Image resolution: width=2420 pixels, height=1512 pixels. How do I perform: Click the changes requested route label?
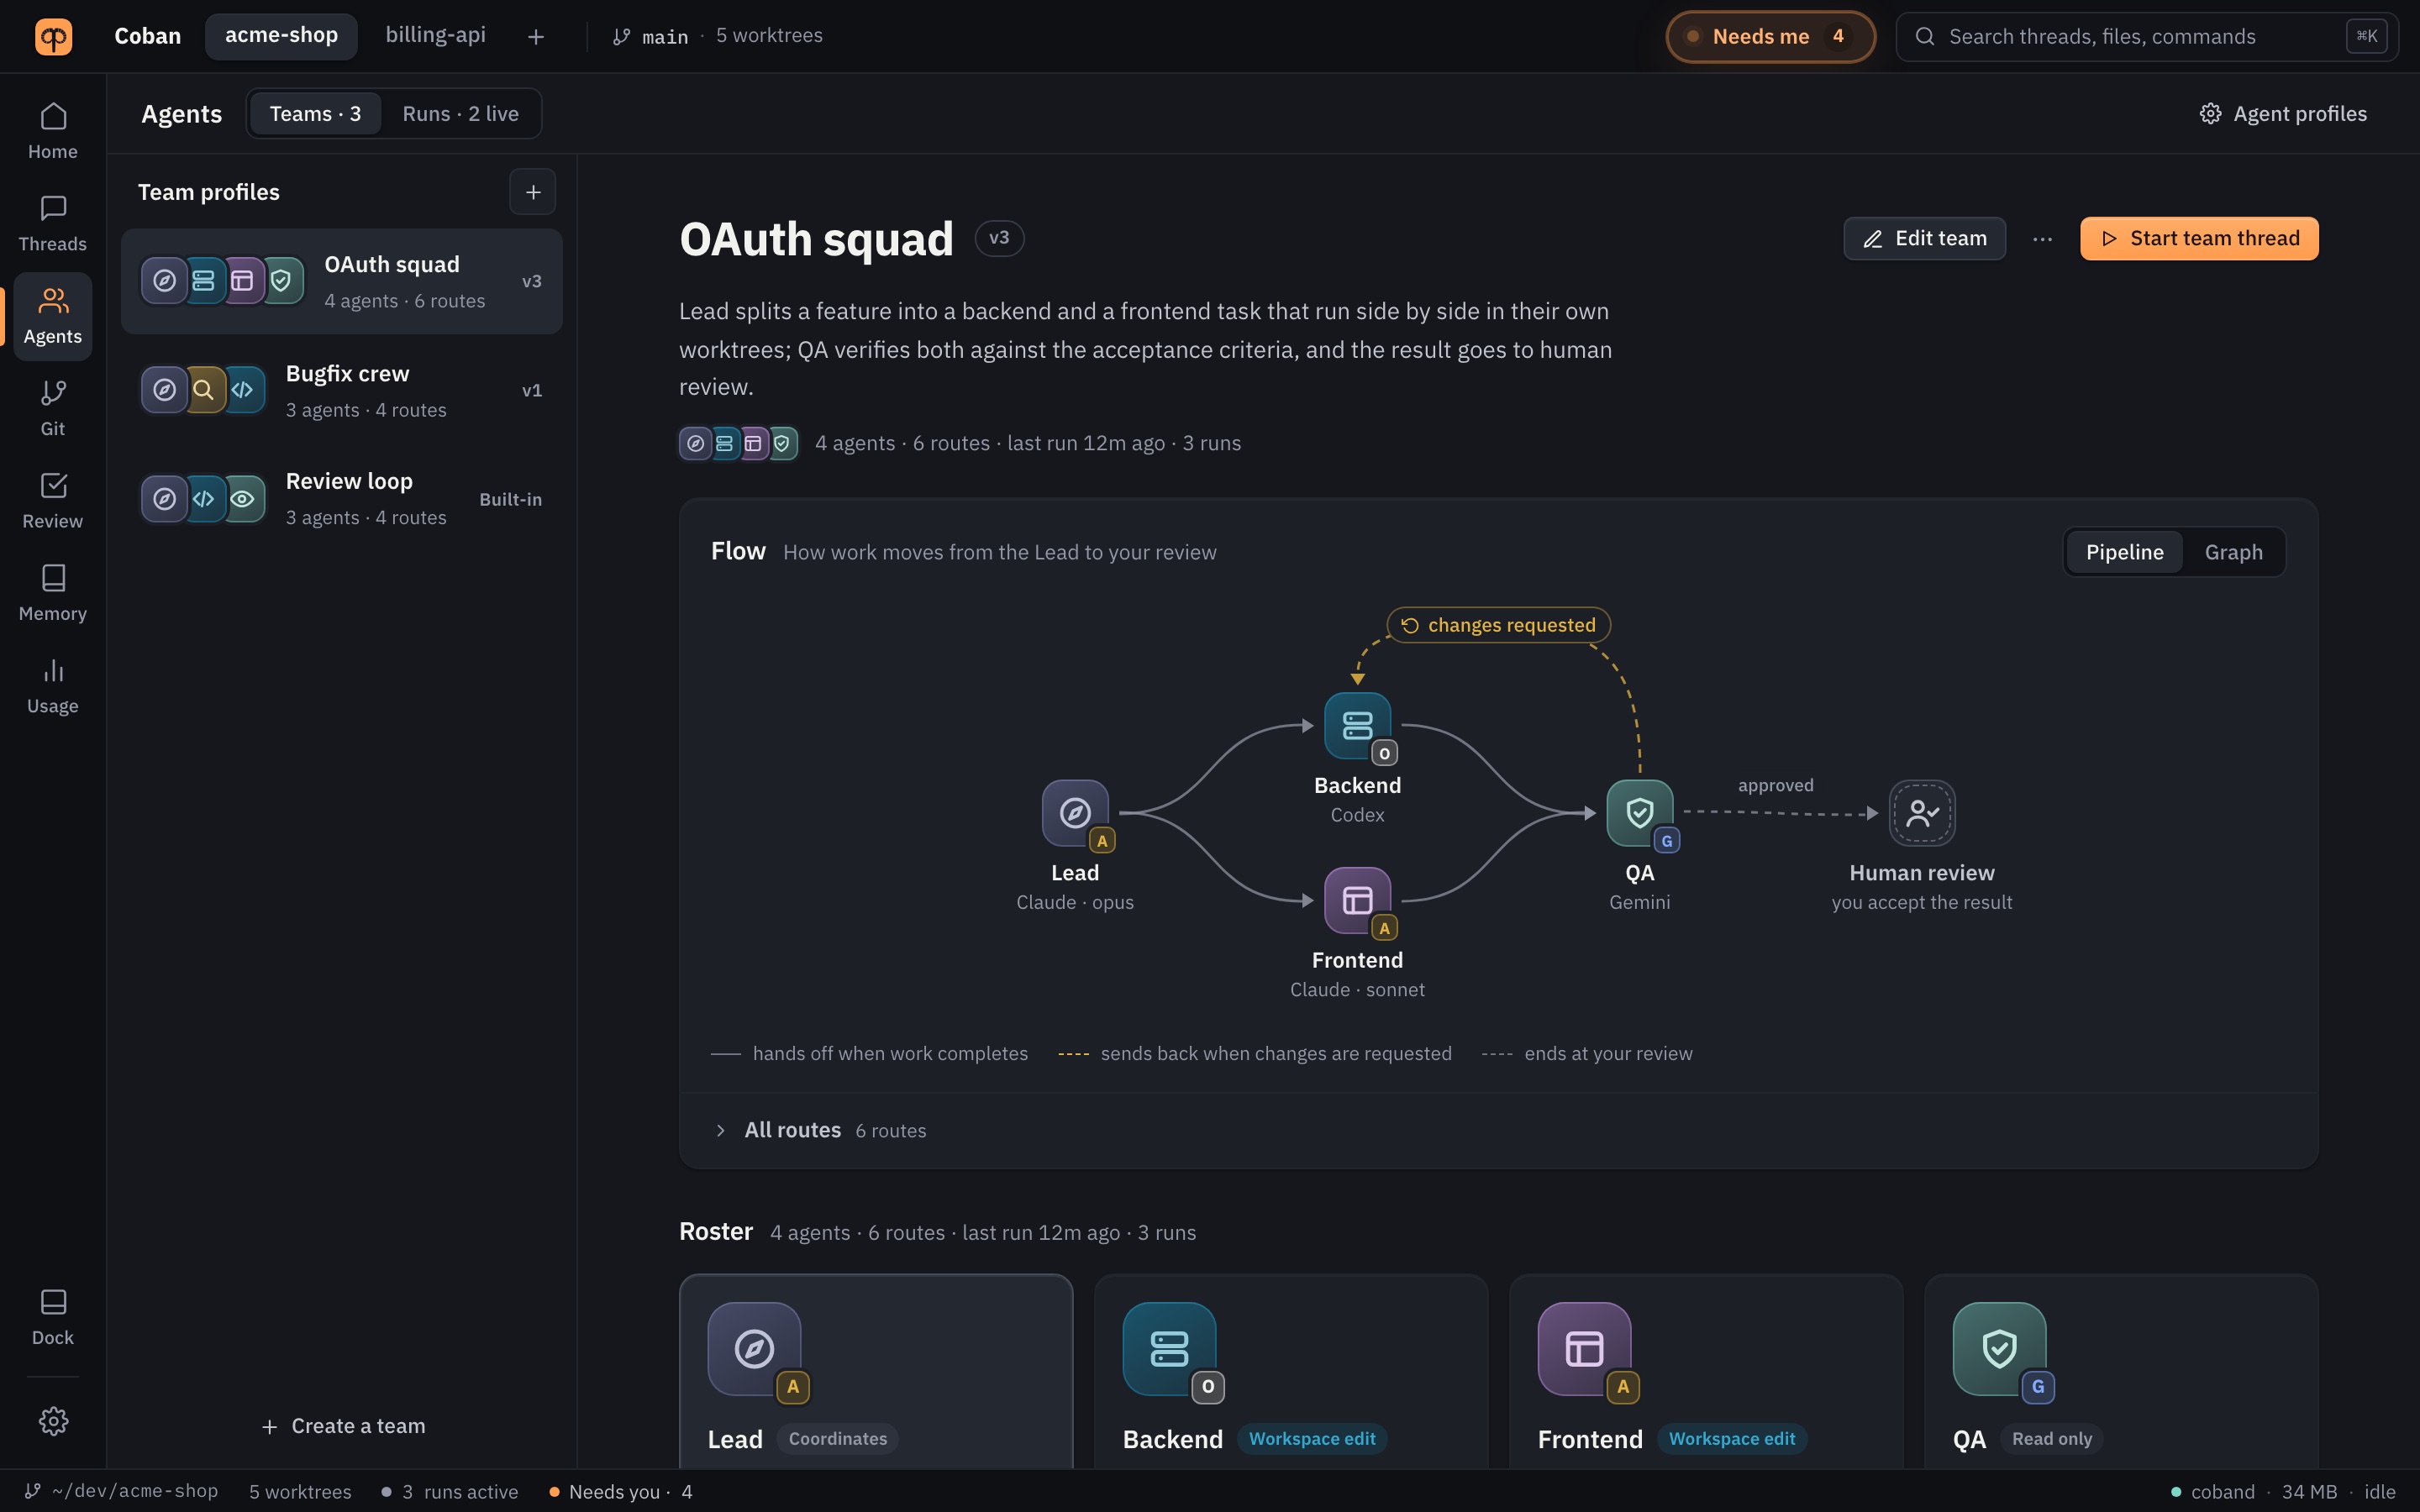tap(1498, 625)
